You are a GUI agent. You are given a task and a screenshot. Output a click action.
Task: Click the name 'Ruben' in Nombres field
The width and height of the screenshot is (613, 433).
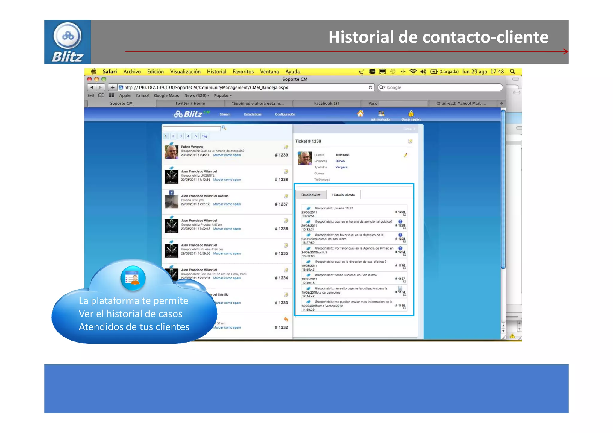coord(340,161)
